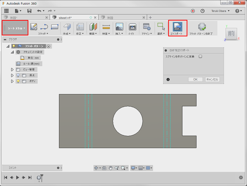Viewport: 247px width, 186px height.
Task: Open the File document menu icon
Action: click(x=18, y=11)
